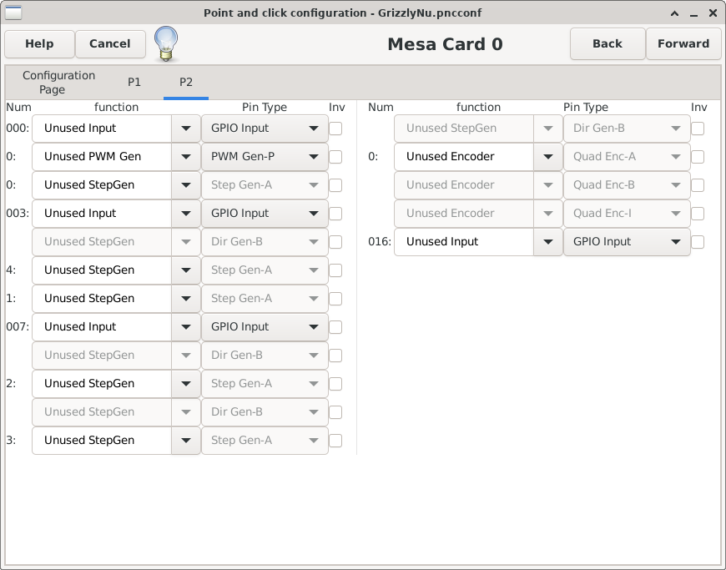This screenshot has height=570, width=726.
Task: Advance with the Forward button
Action: pyautogui.click(x=683, y=44)
